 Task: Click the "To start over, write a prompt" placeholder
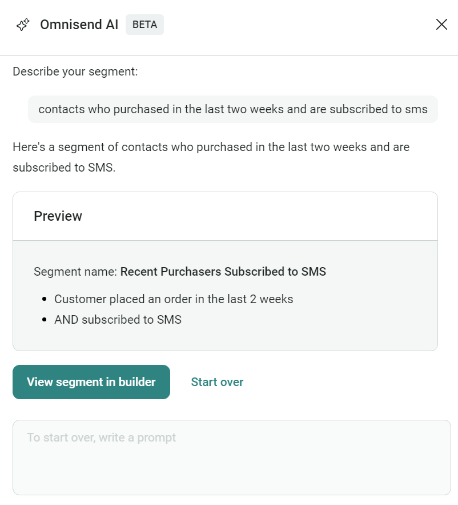click(x=101, y=438)
